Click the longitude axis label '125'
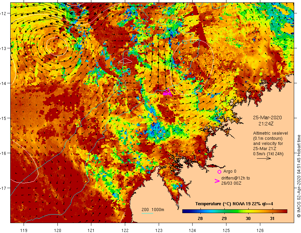 226,230
